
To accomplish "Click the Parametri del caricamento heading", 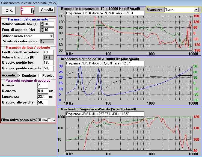I will pos(28,19).
